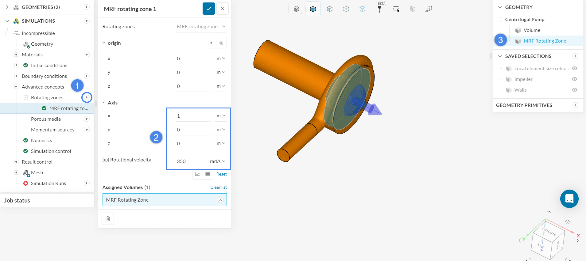This screenshot has height=261, width=586.
Task: Click the BETA probe point tool
Action: [x=380, y=9]
